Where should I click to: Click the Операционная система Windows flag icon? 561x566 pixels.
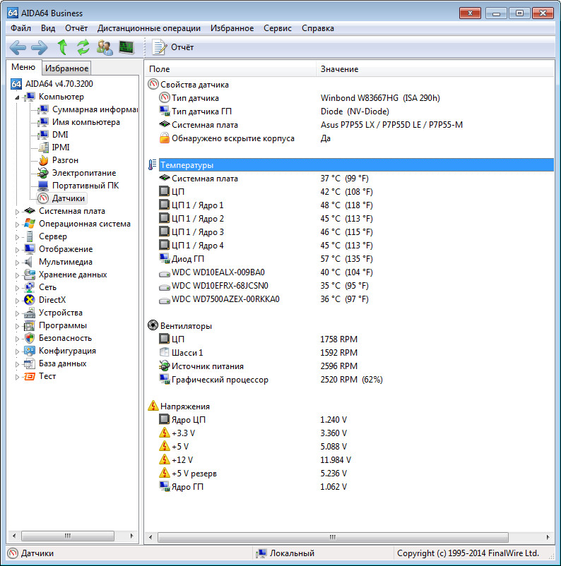point(29,224)
